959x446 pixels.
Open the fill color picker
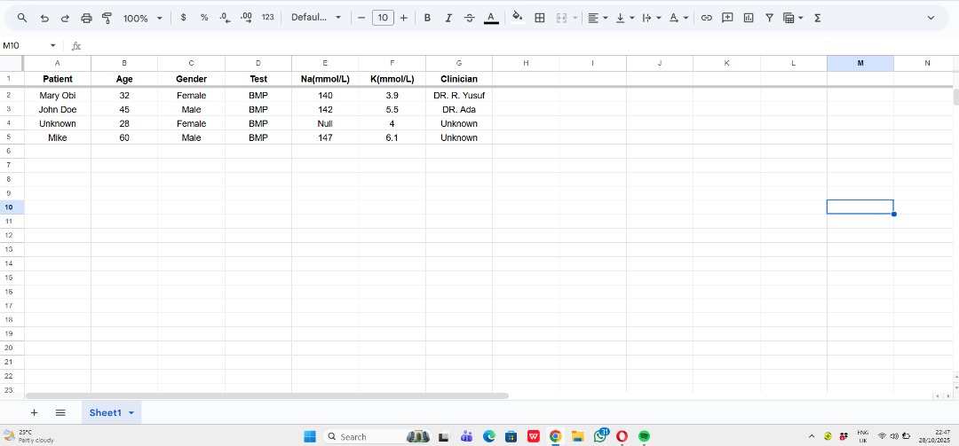coord(518,18)
